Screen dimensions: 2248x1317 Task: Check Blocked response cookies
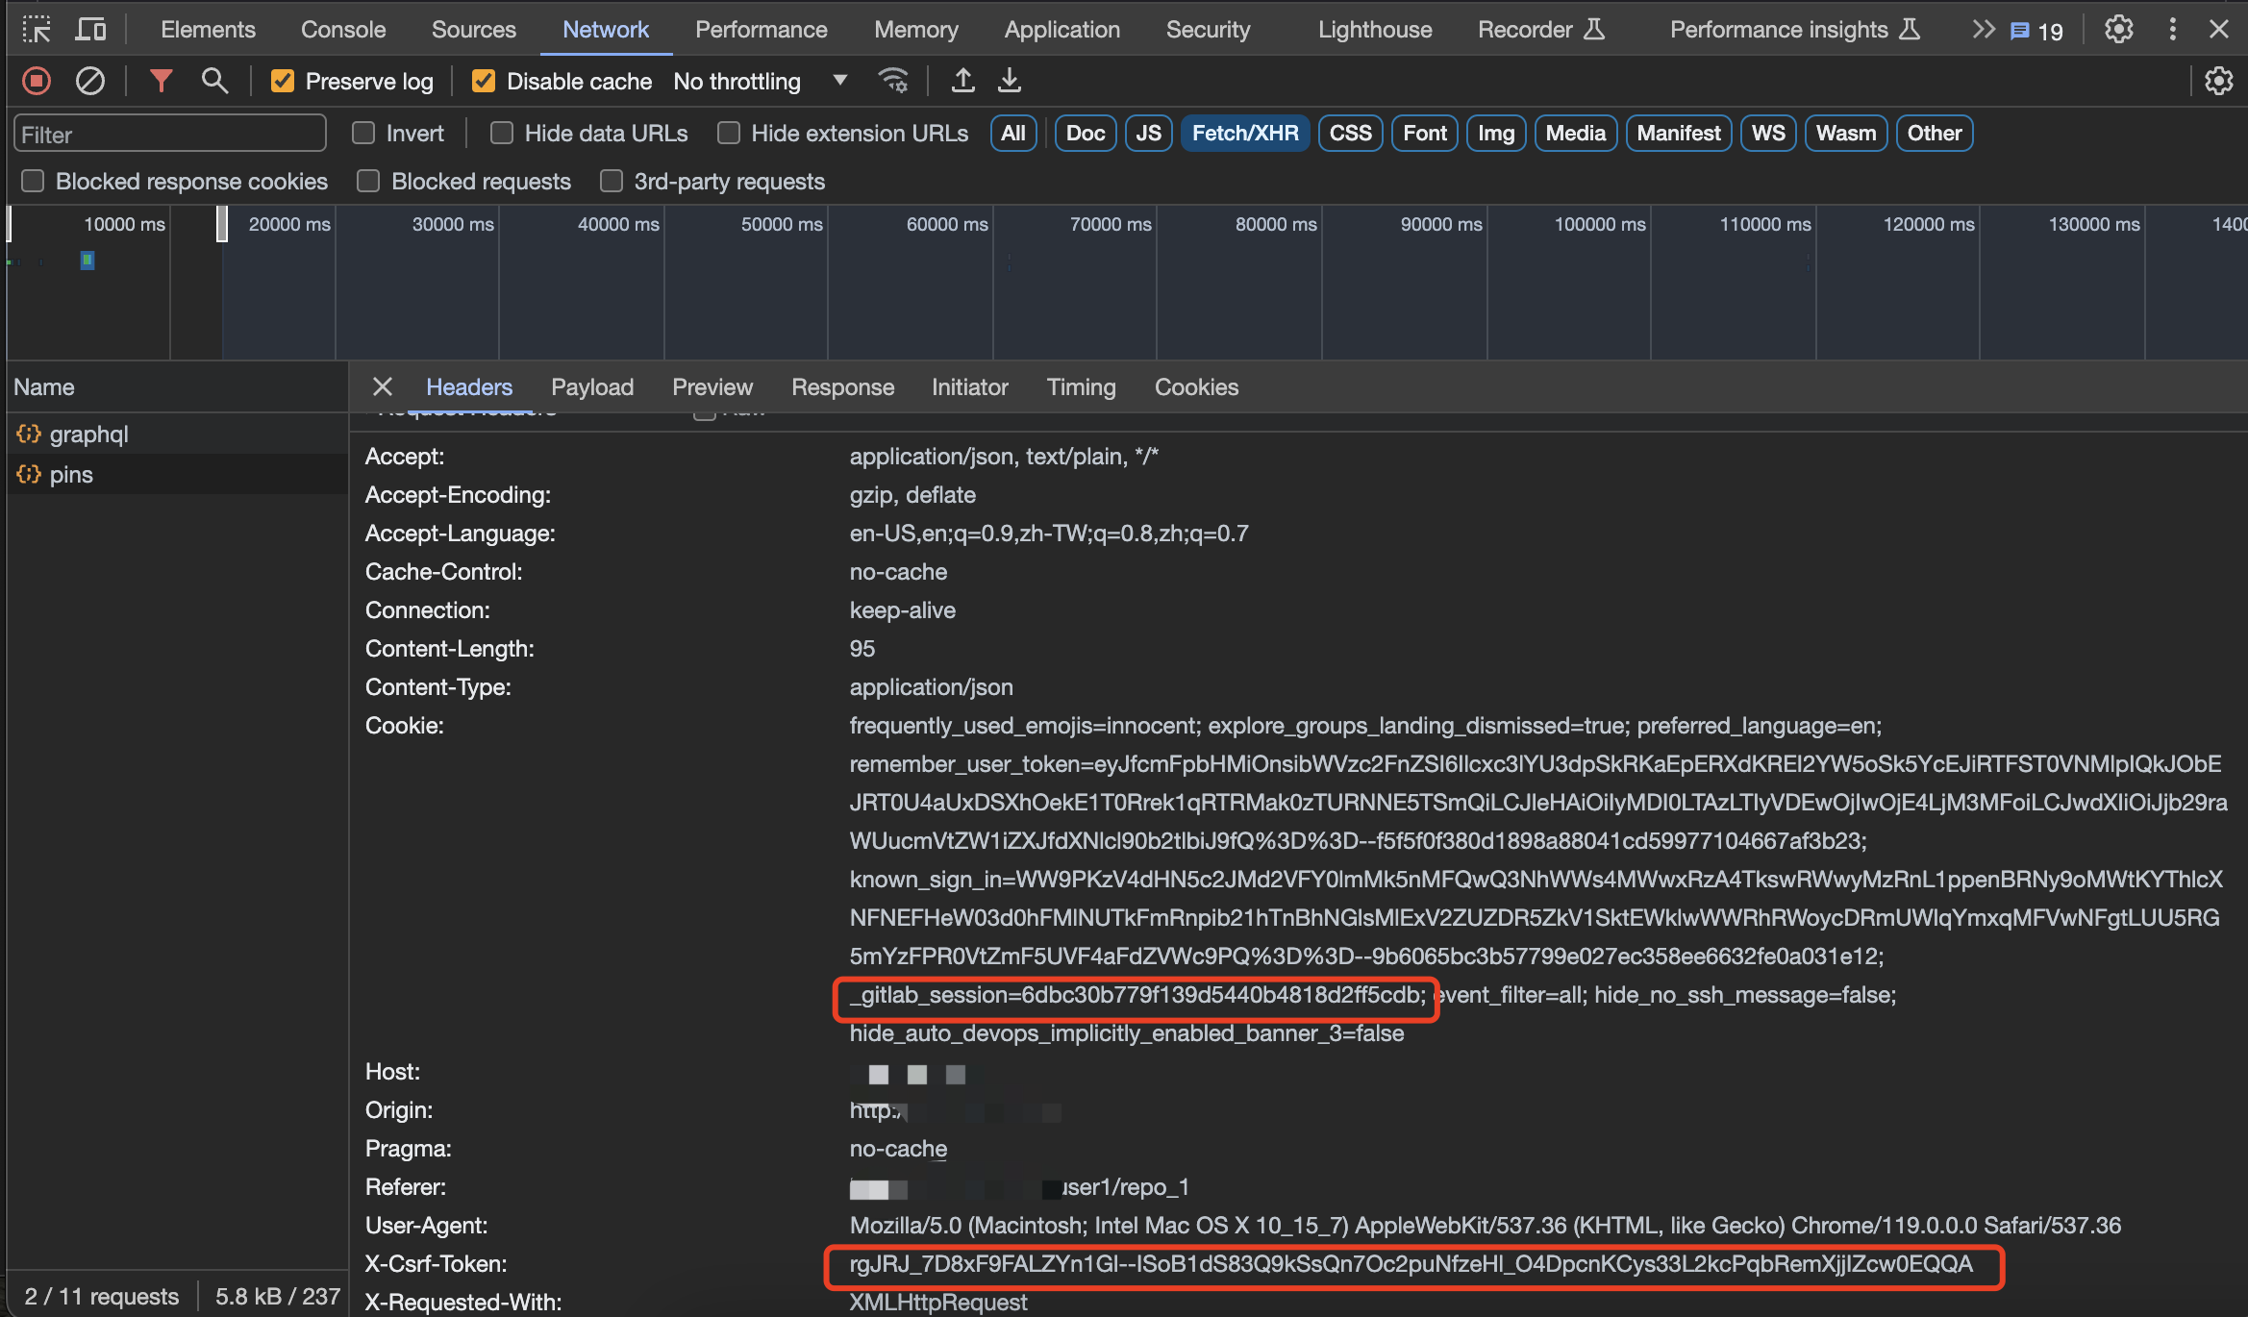tap(33, 181)
